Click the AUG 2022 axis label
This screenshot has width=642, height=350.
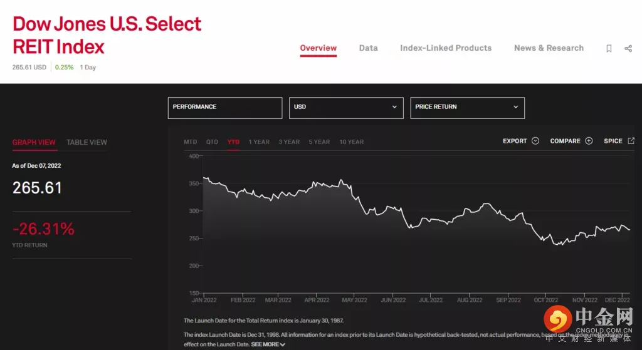pos(470,300)
